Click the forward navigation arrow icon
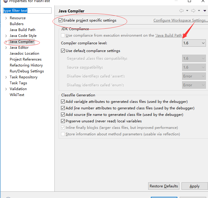Viewport: 208px width, 198px height. pyautogui.click(x=193, y=11)
